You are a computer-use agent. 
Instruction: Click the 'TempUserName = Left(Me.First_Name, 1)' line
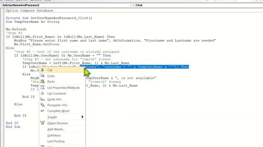click(76, 63)
